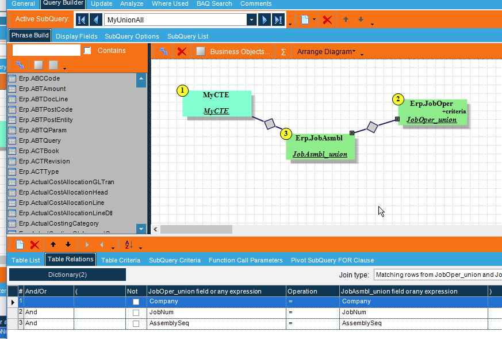Select Erp.ACTBook in table list

(x=39, y=151)
